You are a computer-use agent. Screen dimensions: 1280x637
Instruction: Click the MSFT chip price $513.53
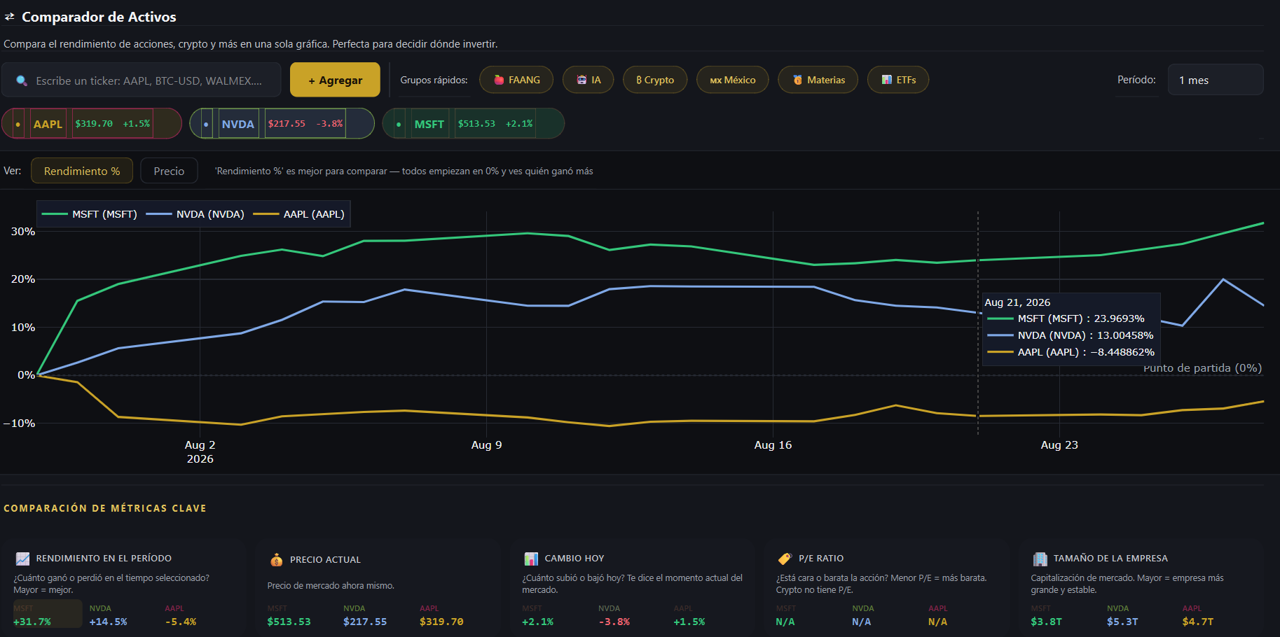[x=476, y=124]
